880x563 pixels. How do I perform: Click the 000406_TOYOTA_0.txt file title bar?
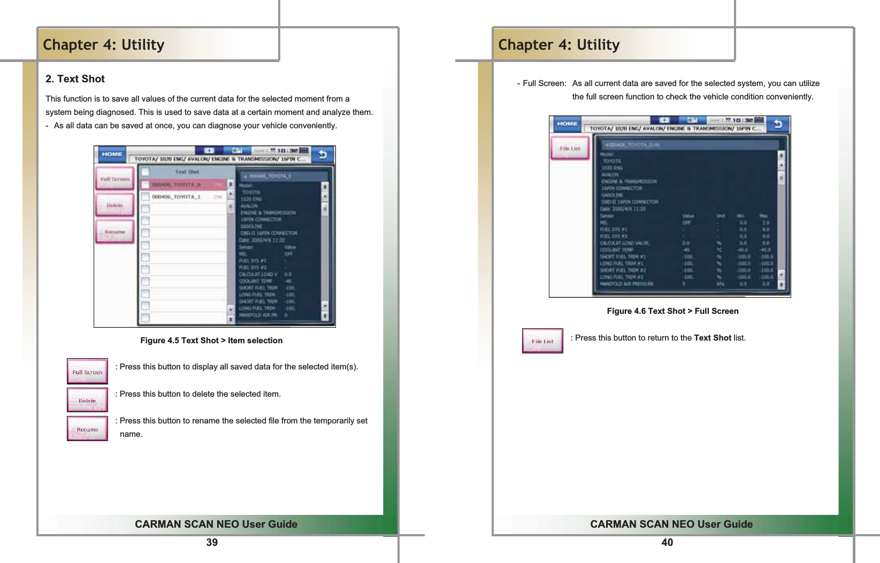pyautogui.click(x=691, y=144)
